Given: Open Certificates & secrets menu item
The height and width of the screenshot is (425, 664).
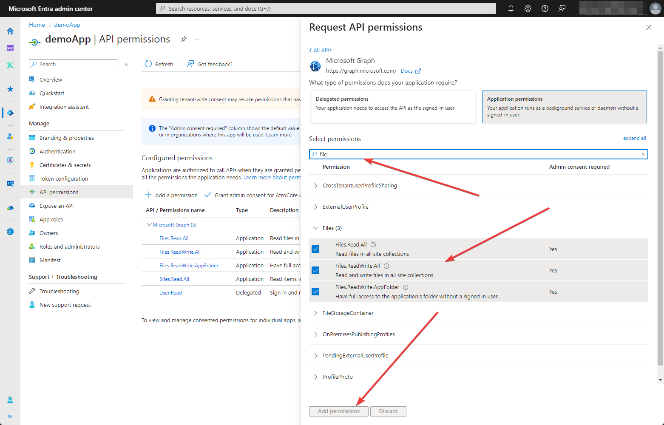Looking at the screenshot, I should click(65, 165).
